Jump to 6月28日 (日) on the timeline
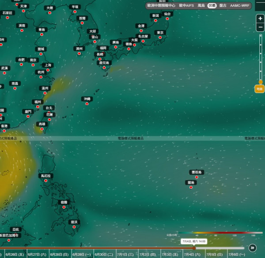Image resolution: width=265 pixels, height=258 pixels. [59, 254]
